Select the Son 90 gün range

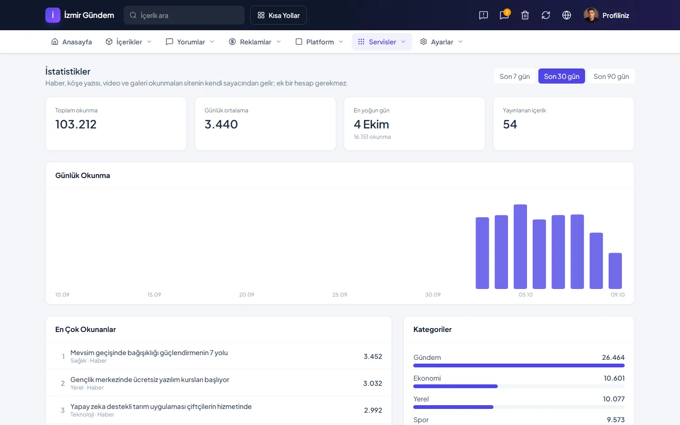pos(611,76)
